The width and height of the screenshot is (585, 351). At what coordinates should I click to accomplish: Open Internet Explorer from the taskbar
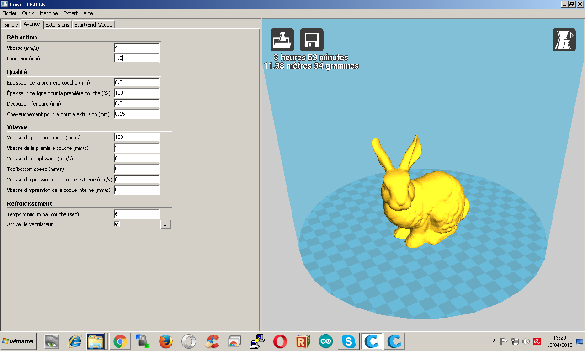pos(74,341)
